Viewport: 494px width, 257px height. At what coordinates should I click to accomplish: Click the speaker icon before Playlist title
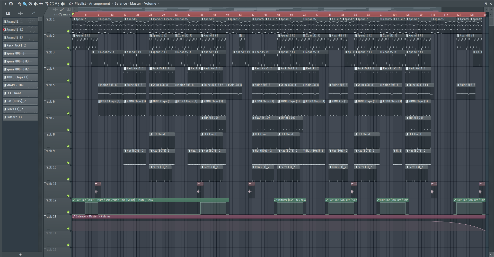pyautogui.click(x=71, y=4)
